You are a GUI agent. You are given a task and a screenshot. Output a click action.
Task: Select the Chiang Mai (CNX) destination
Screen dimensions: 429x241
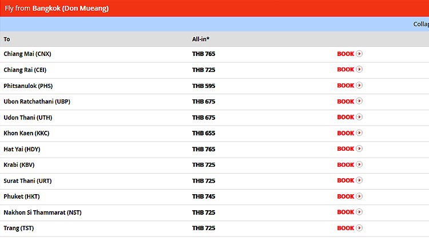click(27, 54)
